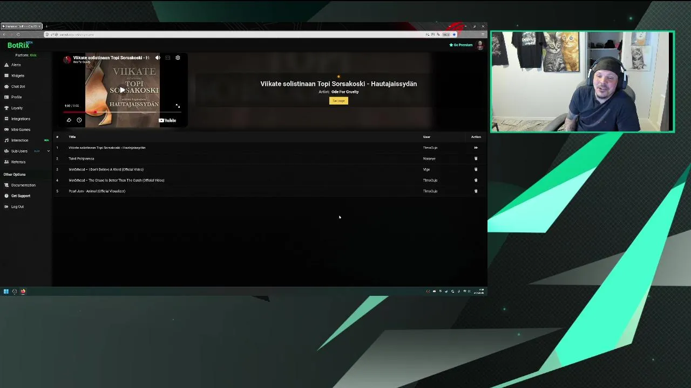Click the channel avatar in video player
This screenshot has width=691, height=388.
click(x=67, y=59)
